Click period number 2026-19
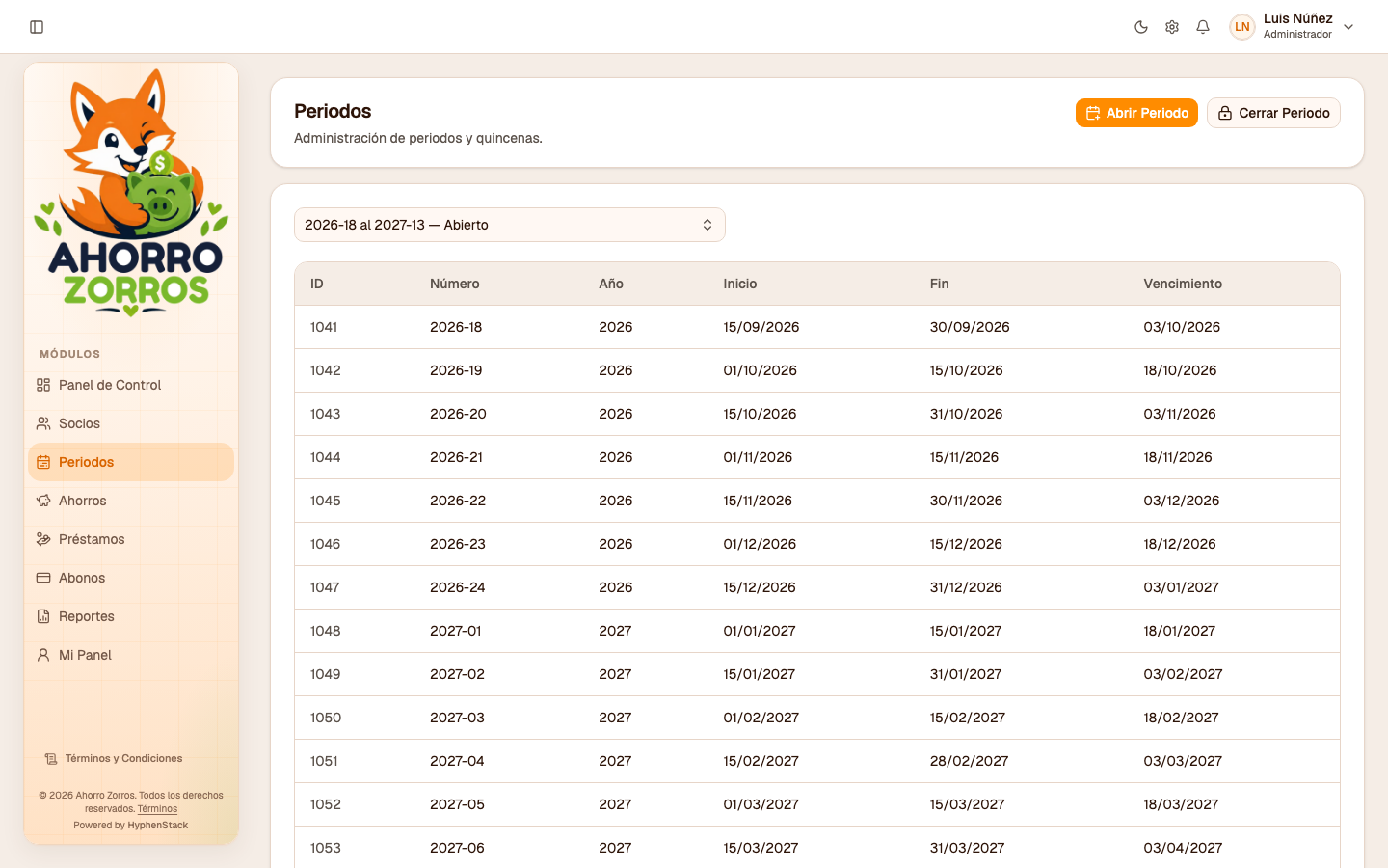 (x=456, y=370)
